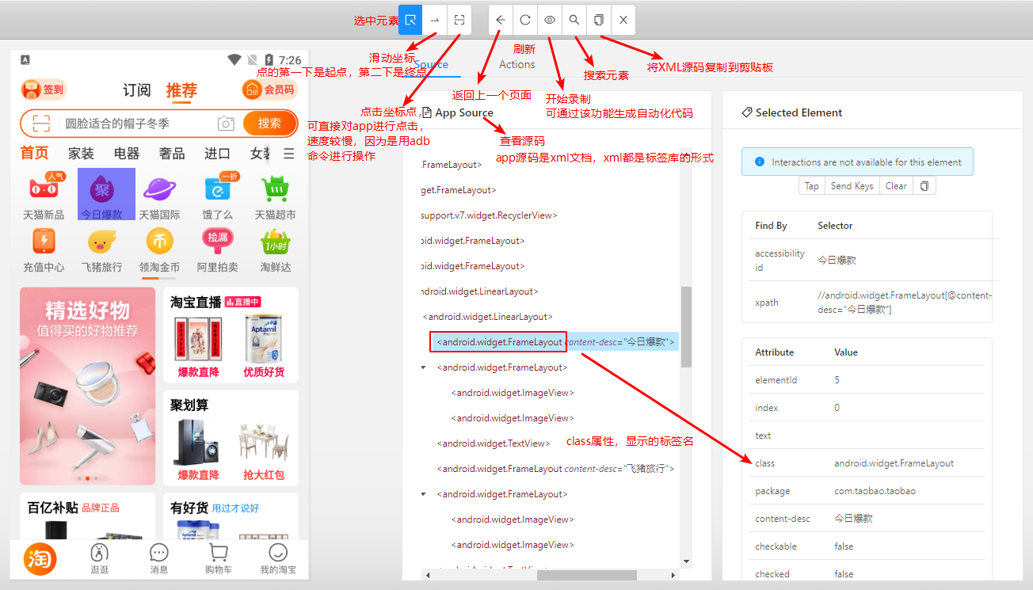
Task: Click the accessibility id value 今日爆款
Action: pyautogui.click(x=837, y=260)
